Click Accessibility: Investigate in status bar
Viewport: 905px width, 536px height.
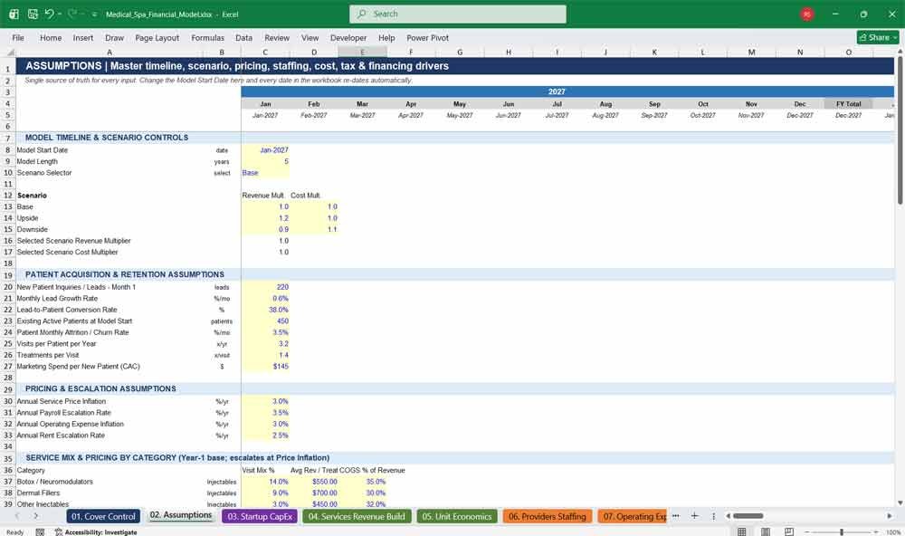point(96,532)
